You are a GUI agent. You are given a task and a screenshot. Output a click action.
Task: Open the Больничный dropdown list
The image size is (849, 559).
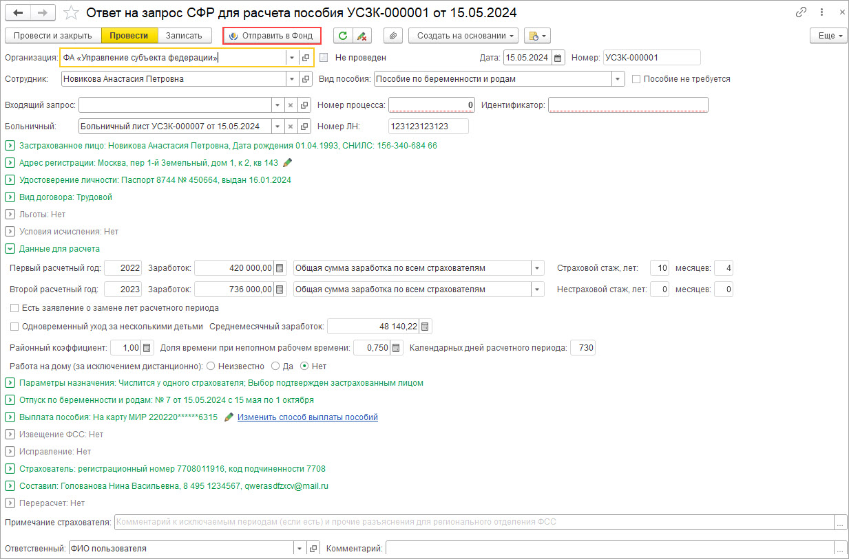pyautogui.click(x=277, y=127)
